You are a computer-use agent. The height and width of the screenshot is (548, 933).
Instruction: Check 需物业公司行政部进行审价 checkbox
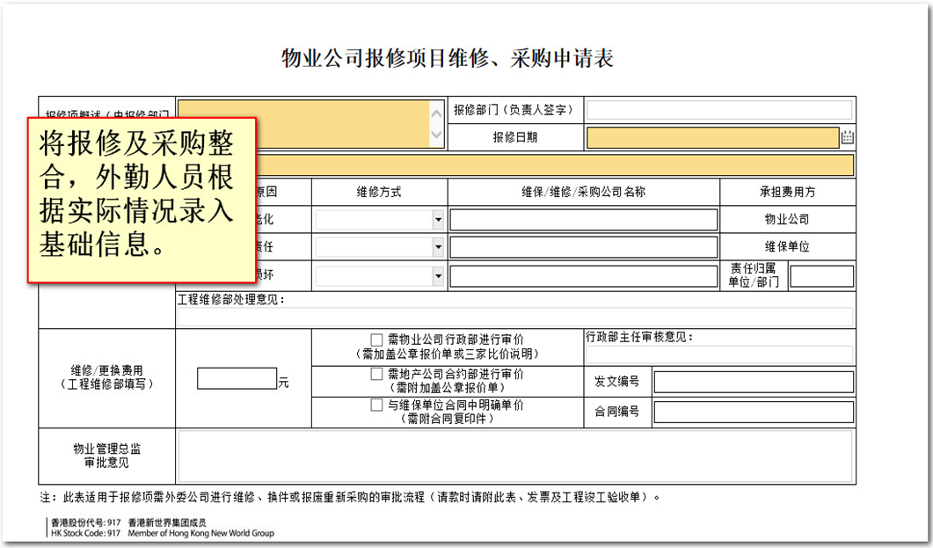pos(376,340)
